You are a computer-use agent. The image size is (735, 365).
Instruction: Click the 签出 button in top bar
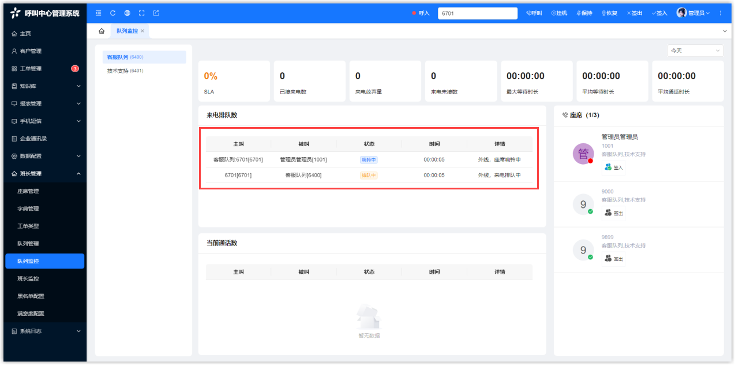[x=635, y=13]
